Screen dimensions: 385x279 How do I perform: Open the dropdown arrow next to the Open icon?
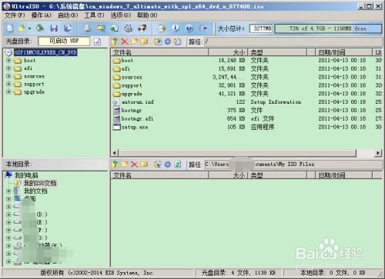[x=29, y=28]
